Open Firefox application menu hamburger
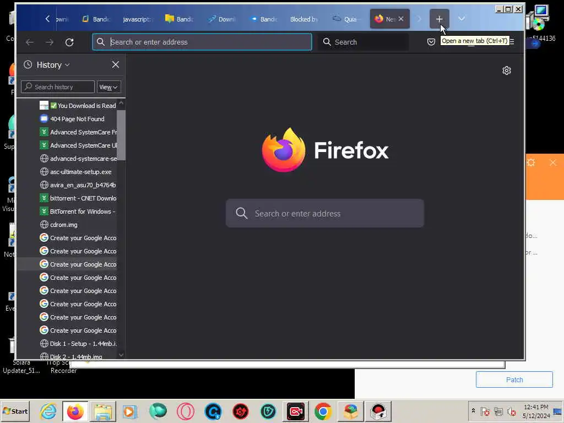Viewport: 564px width, 423px height. [512, 42]
